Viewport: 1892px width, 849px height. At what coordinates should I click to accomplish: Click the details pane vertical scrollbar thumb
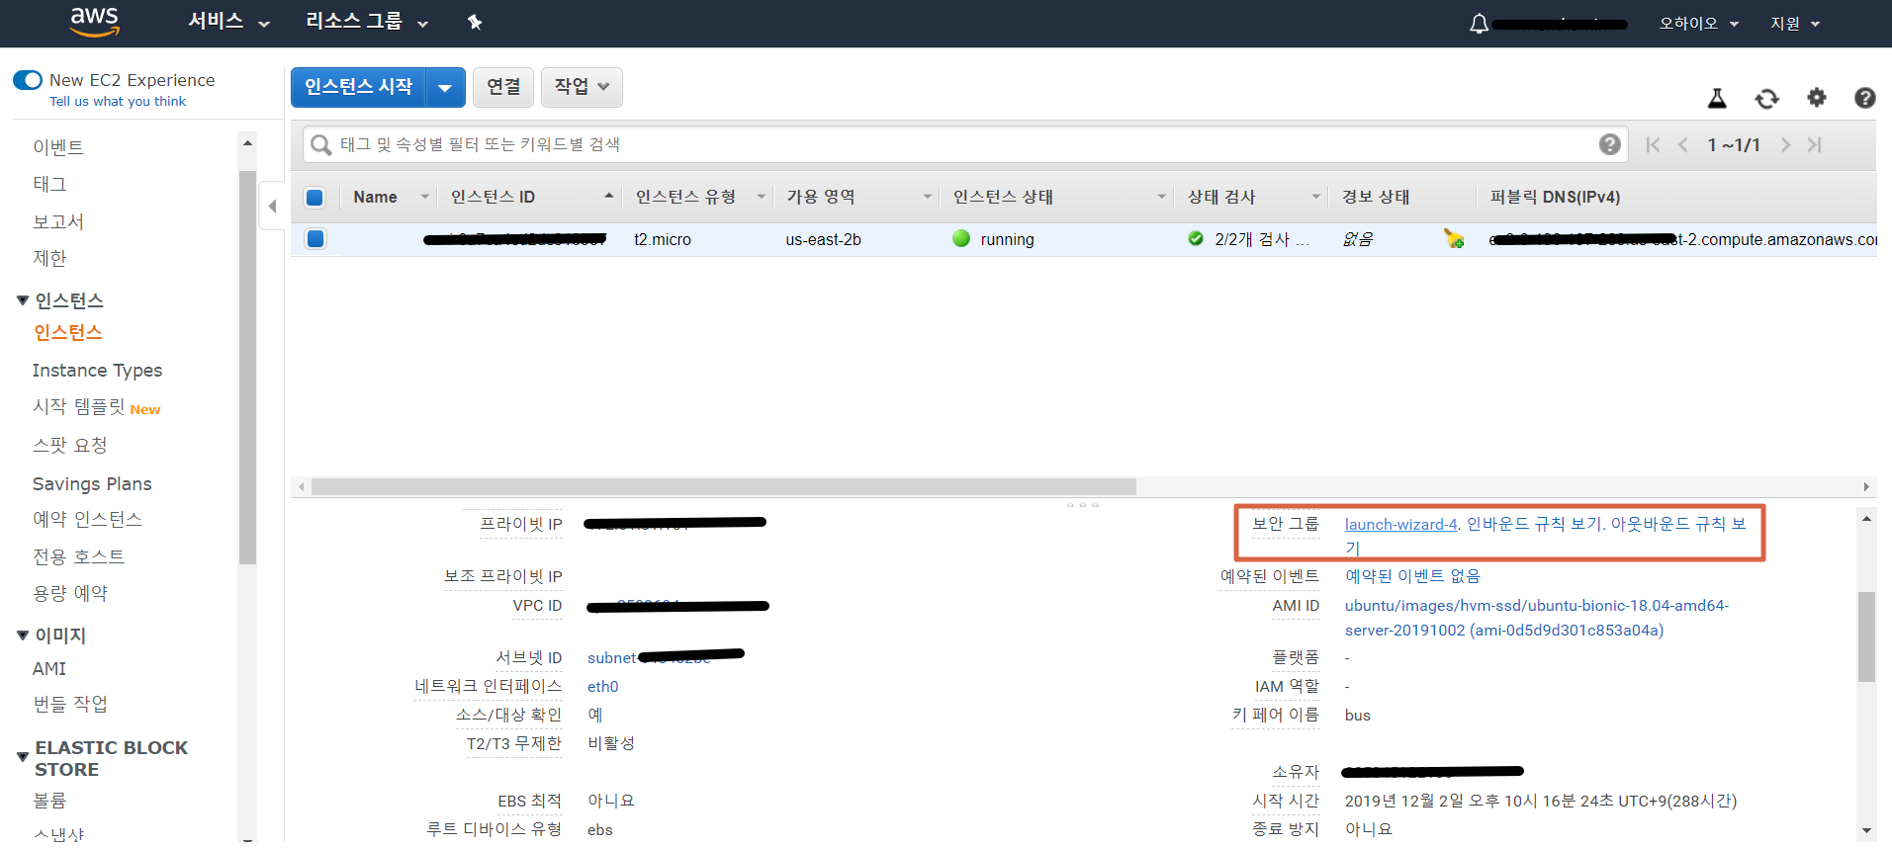point(1866,637)
